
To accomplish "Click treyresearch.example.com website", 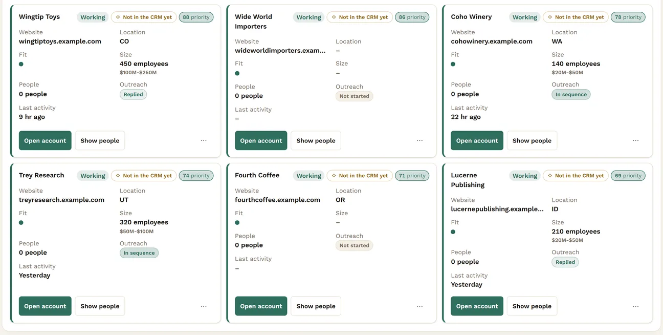I will point(61,200).
